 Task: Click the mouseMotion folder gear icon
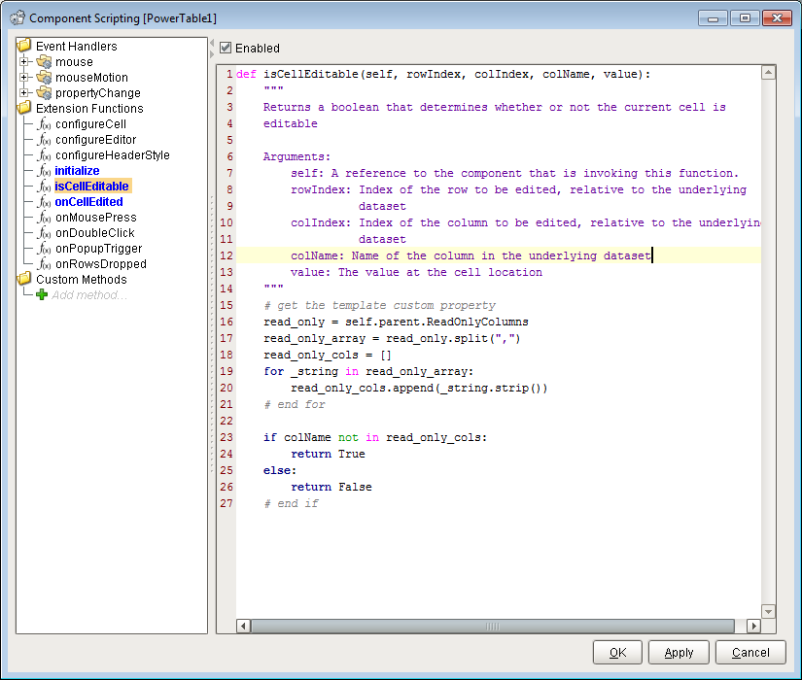click(x=44, y=77)
